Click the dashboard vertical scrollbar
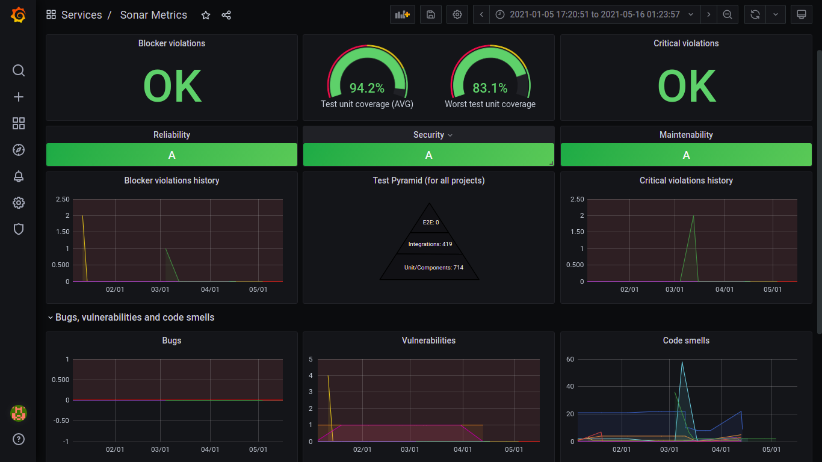822x462 pixels. pos(818,191)
